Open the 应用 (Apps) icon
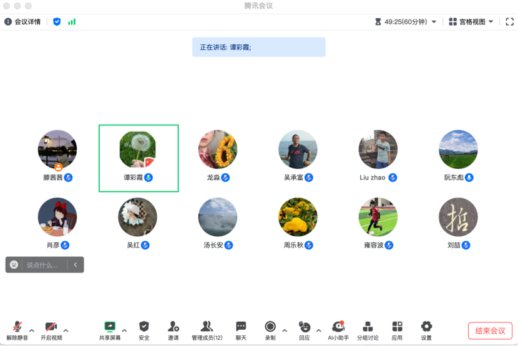This screenshot has width=518, height=346. pos(397,327)
